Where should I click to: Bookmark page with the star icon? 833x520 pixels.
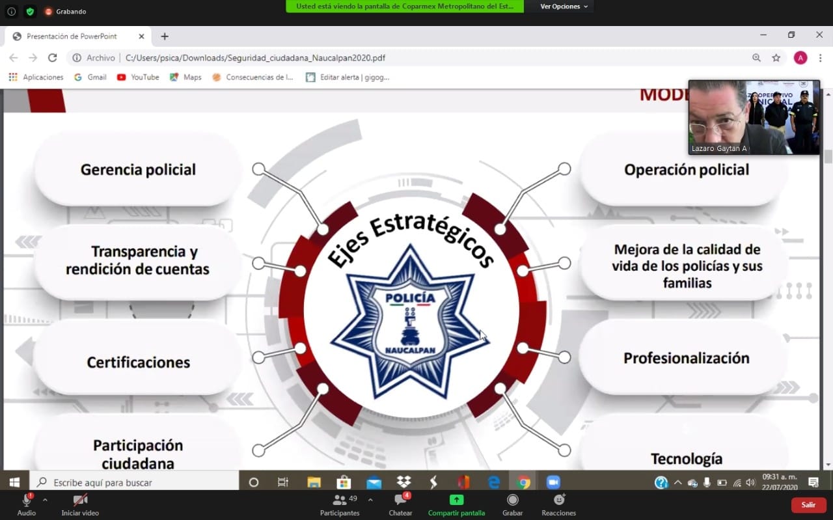[776, 58]
